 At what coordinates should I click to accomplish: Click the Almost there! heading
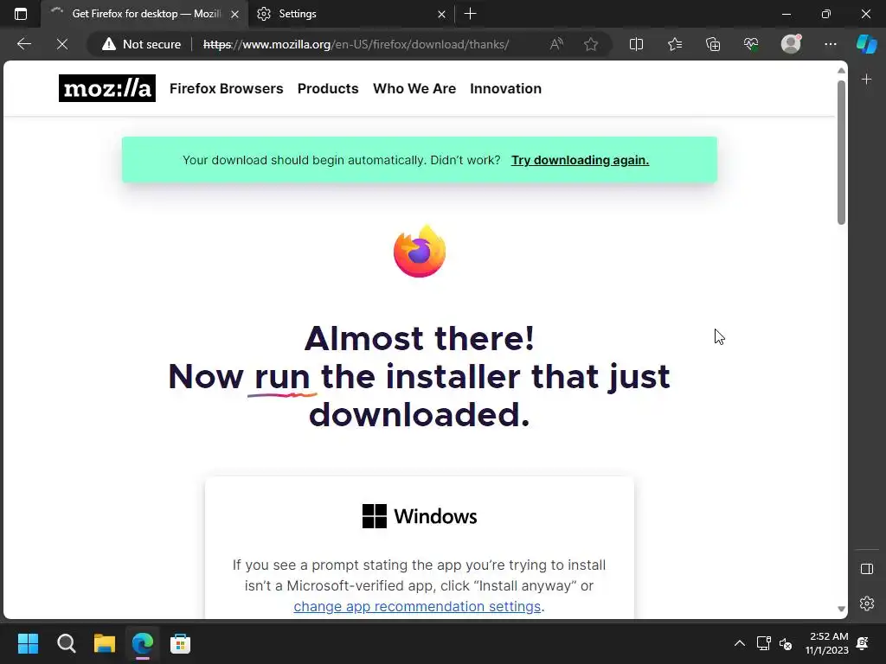tap(420, 338)
